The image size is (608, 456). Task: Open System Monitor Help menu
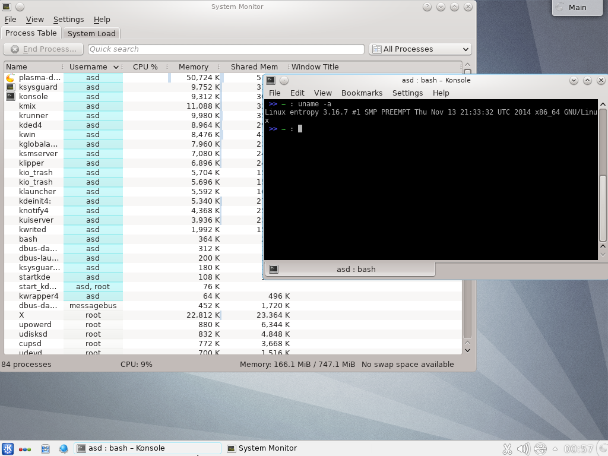[102, 20]
